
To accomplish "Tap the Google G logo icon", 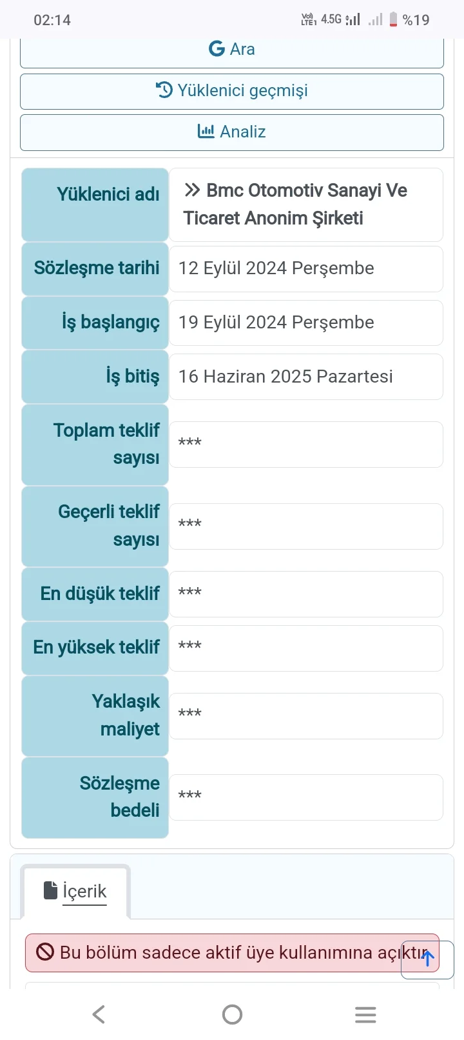I will point(217,49).
